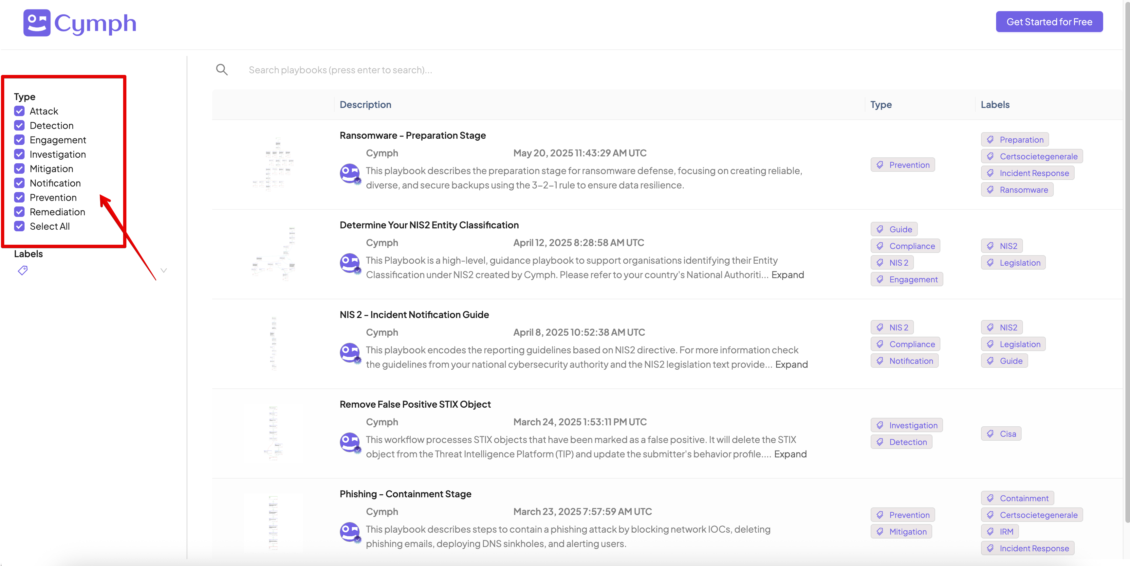Screen dimensions: 1130x566
Task: Expand the NIS2 Entity Classification description
Action: [787, 275]
